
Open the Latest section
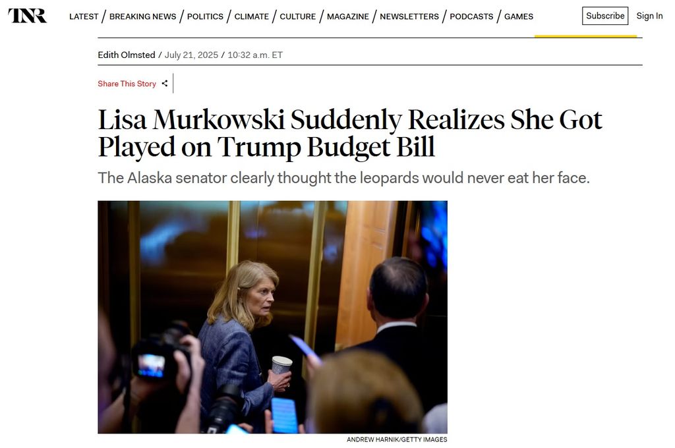(84, 16)
